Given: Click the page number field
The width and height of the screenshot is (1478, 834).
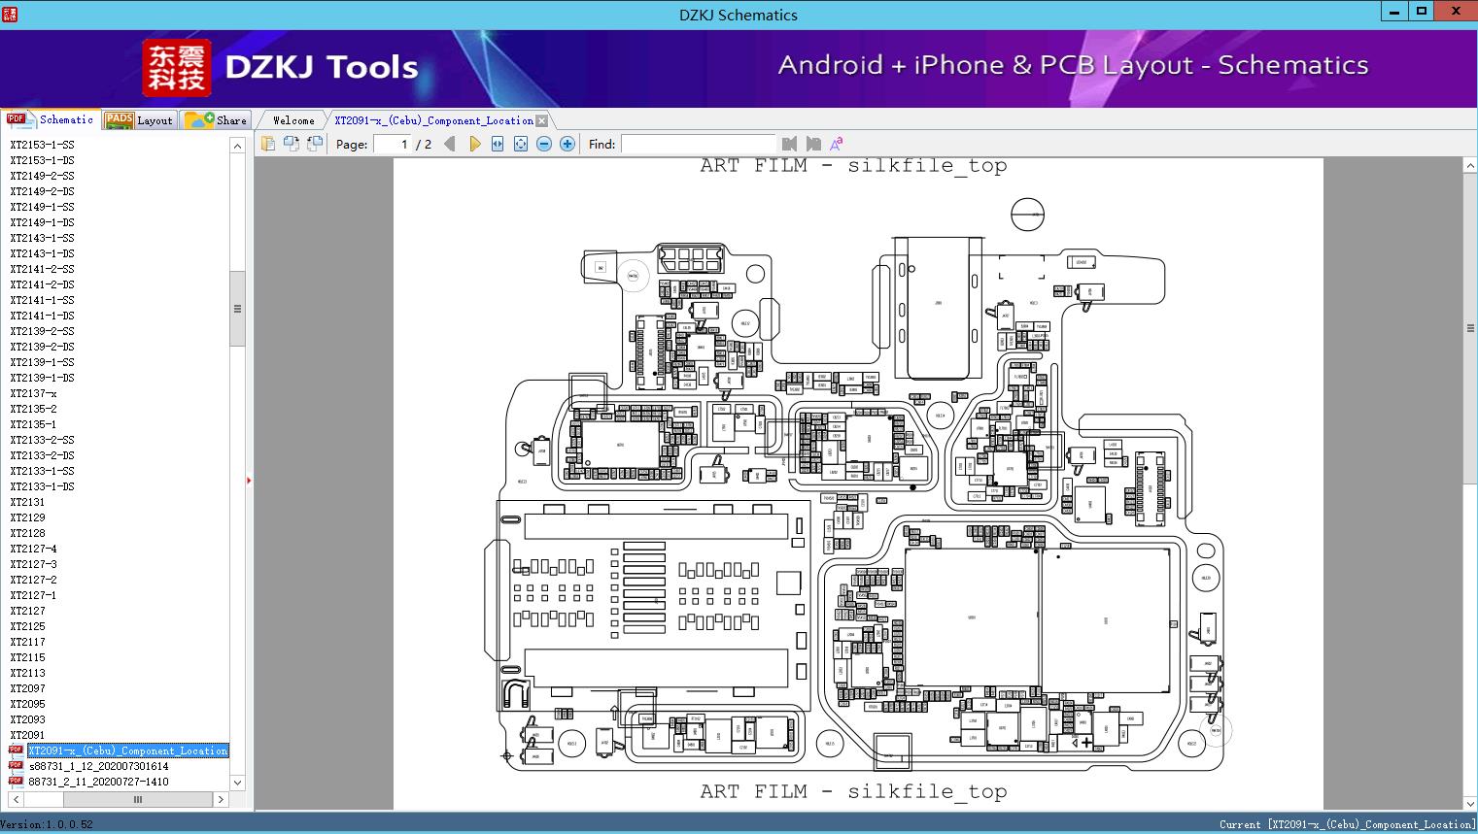Looking at the screenshot, I should pos(394,144).
